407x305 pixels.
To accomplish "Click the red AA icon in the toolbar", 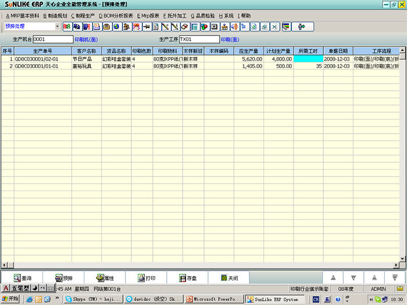I will click(67, 27).
